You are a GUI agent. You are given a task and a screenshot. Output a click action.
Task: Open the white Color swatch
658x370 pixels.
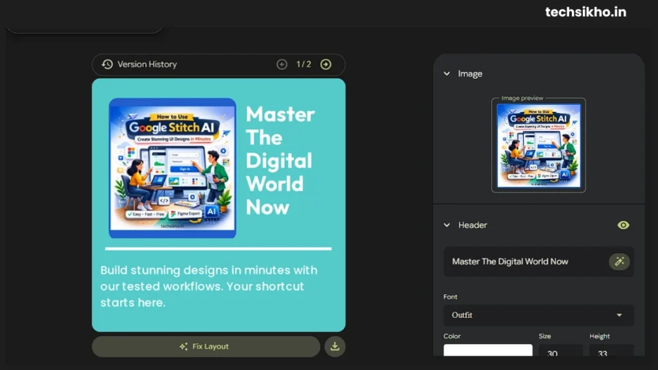488,351
